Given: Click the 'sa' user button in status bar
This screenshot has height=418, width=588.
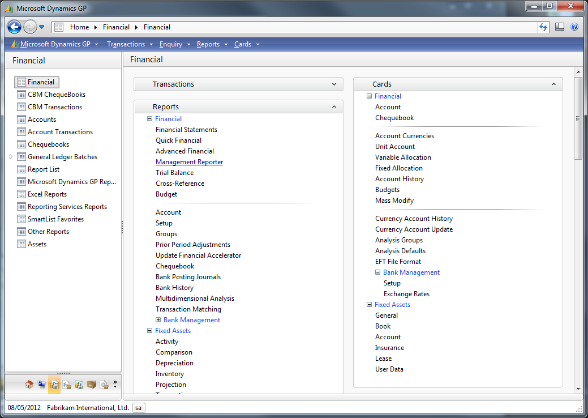Looking at the screenshot, I should [139, 408].
